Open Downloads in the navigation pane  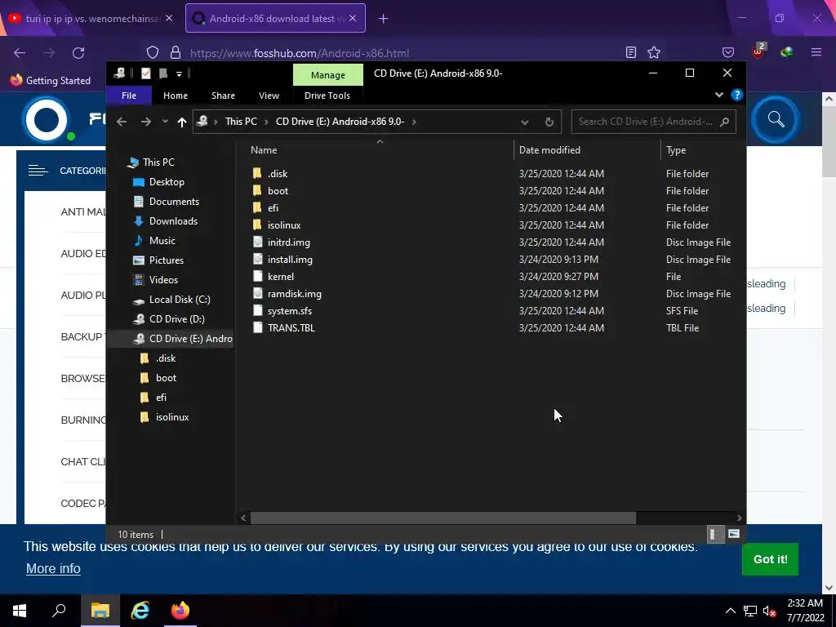click(173, 220)
